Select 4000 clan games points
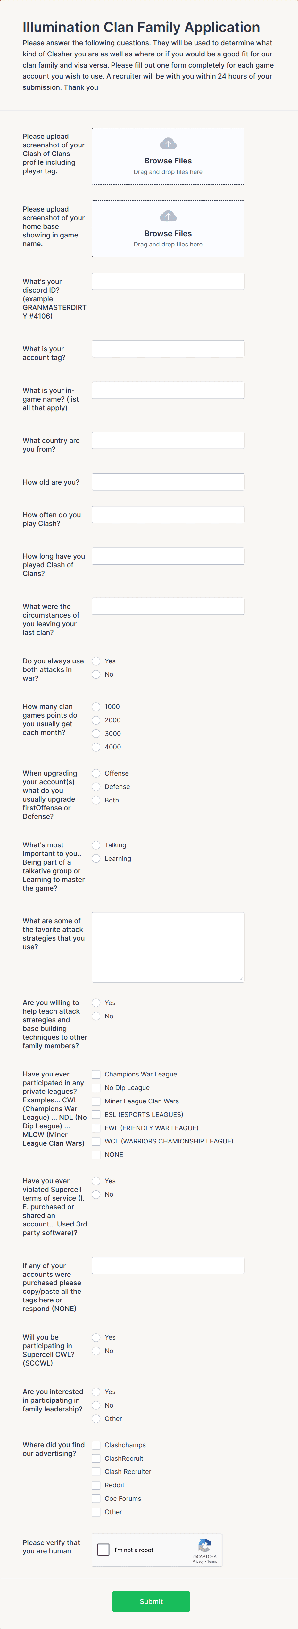The width and height of the screenshot is (298, 1629). [x=96, y=747]
